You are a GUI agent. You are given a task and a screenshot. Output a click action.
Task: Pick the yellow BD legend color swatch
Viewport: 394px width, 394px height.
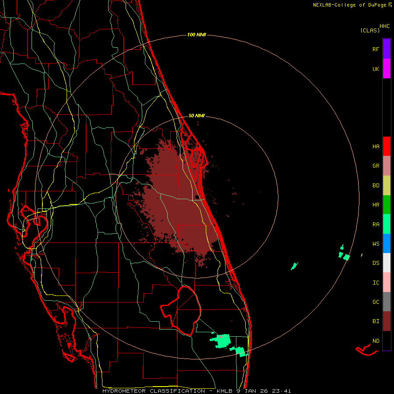click(x=387, y=186)
